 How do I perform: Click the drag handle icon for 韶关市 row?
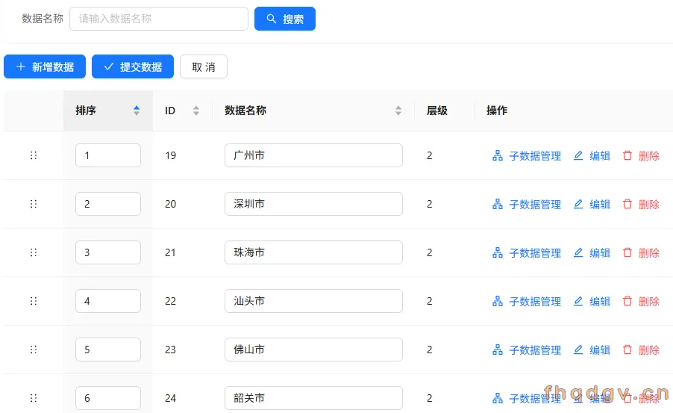[x=34, y=398]
